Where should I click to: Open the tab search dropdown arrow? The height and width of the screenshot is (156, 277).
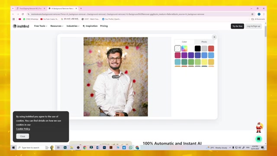tap(13, 9)
